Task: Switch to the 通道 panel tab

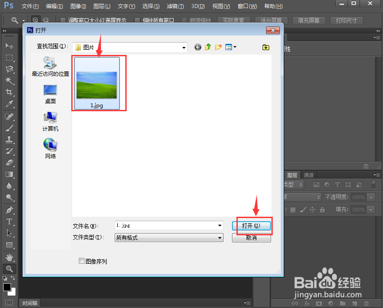Action: [x=308, y=175]
